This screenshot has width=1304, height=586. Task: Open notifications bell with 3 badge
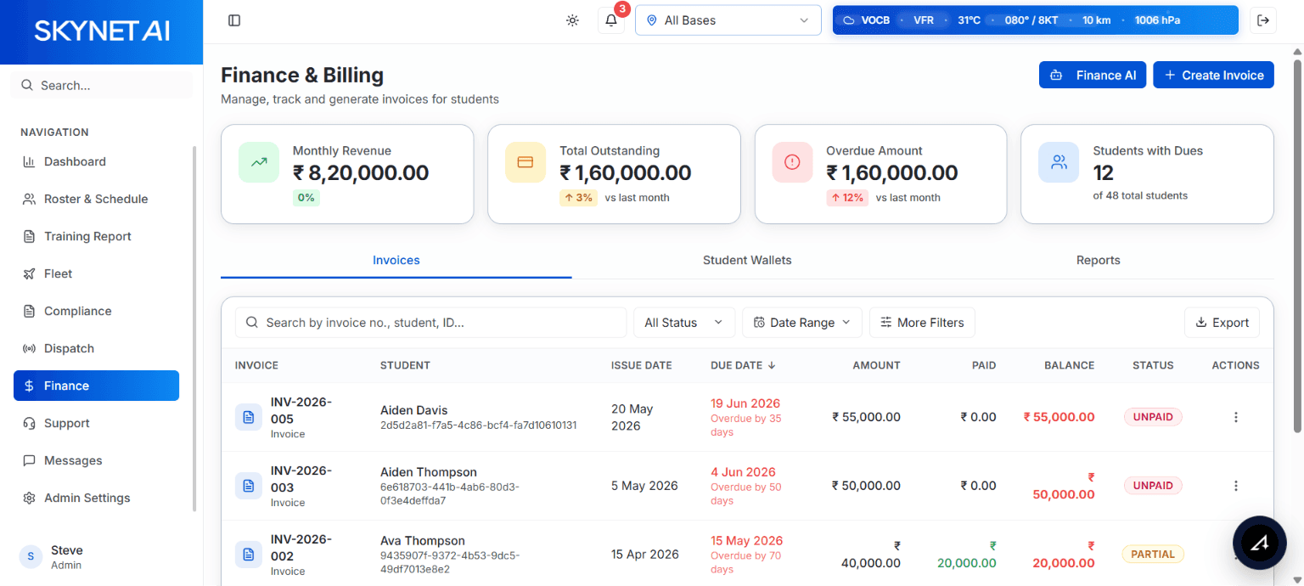coord(611,20)
